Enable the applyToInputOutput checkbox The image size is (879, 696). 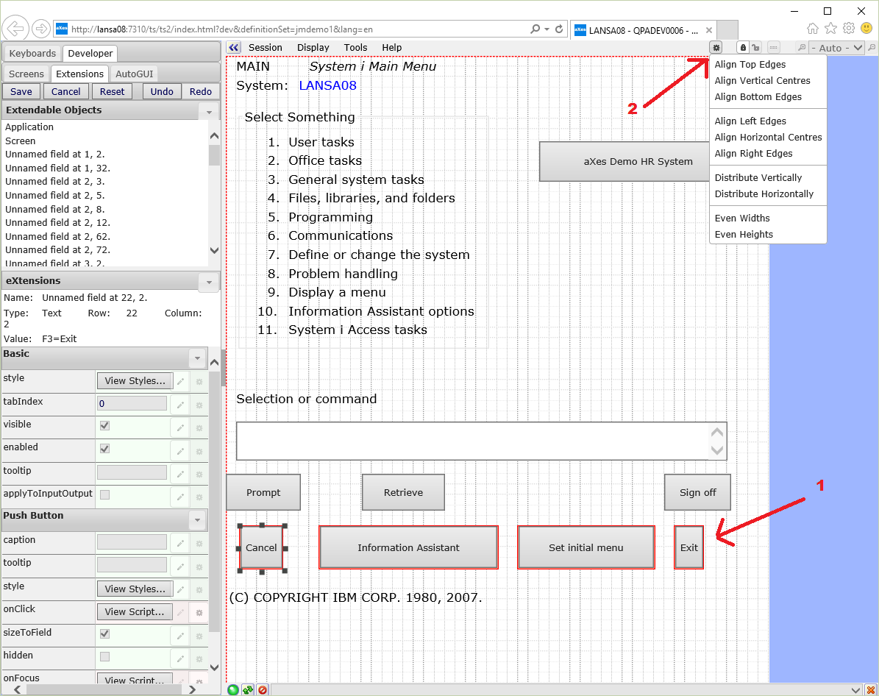click(104, 494)
